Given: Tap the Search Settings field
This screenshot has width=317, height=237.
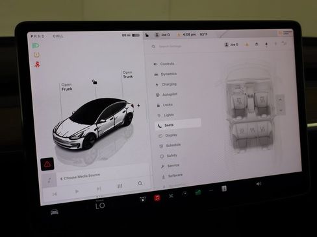Looking at the screenshot, I should 170,46.
